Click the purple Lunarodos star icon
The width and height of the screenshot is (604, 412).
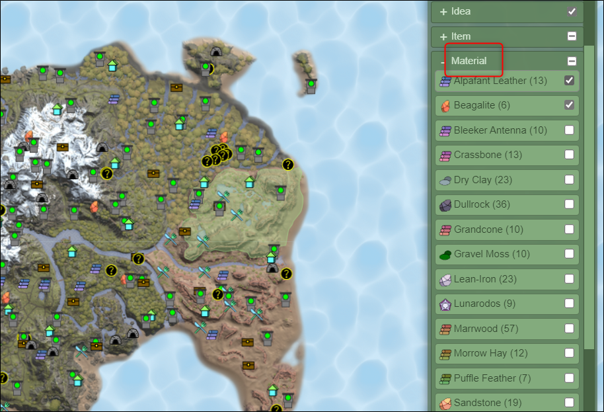click(x=445, y=304)
